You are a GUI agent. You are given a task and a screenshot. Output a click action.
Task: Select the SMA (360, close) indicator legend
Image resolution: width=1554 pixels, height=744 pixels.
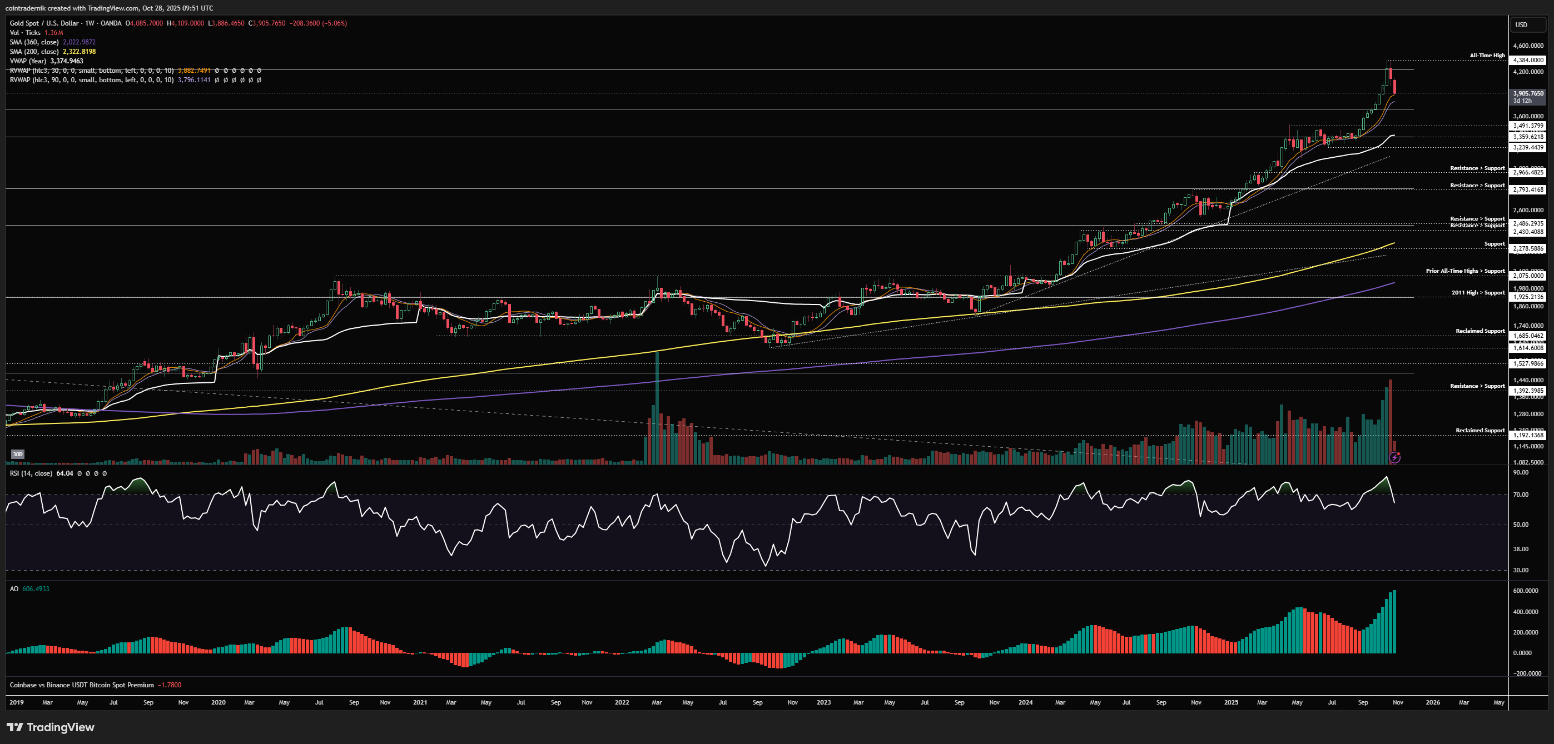34,42
